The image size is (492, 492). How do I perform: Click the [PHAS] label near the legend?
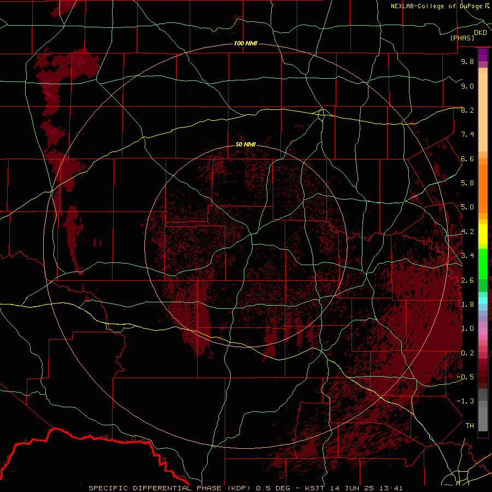pos(462,38)
